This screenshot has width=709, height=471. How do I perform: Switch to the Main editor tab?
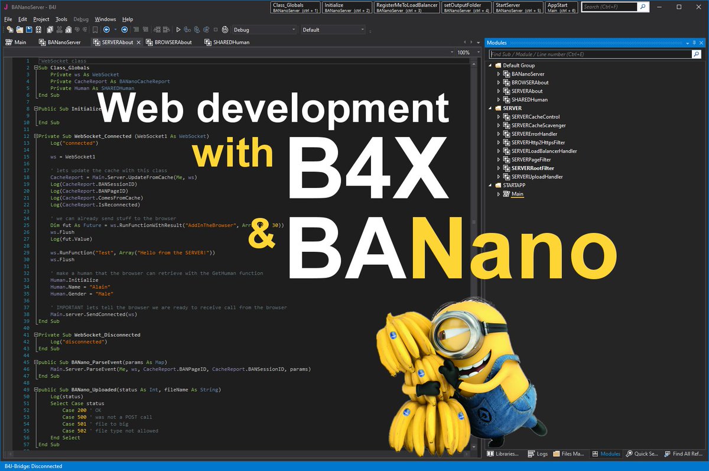pyautogui.click(x=15, y=43)
